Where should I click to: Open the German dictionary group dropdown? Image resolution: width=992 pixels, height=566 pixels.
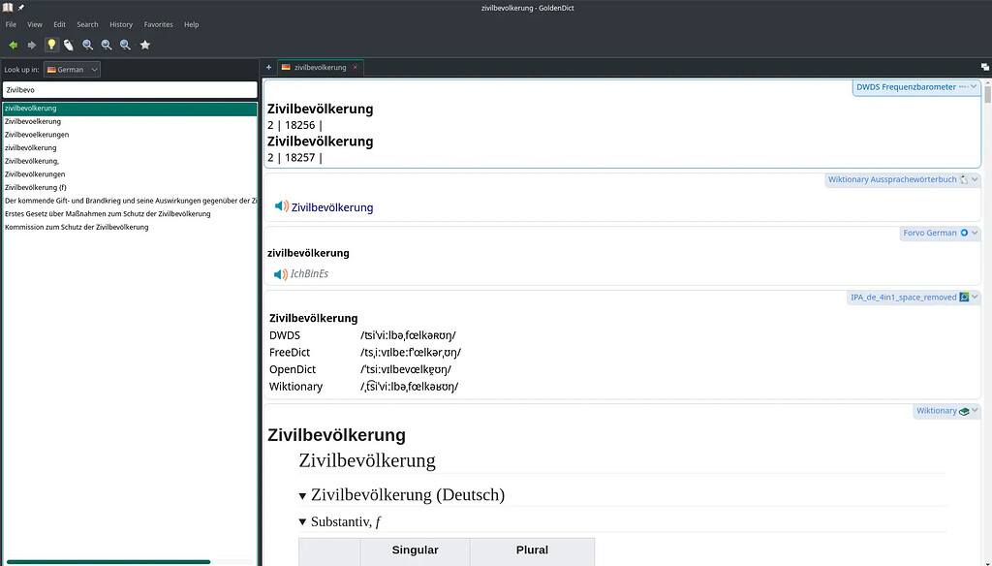click(72, 69)
